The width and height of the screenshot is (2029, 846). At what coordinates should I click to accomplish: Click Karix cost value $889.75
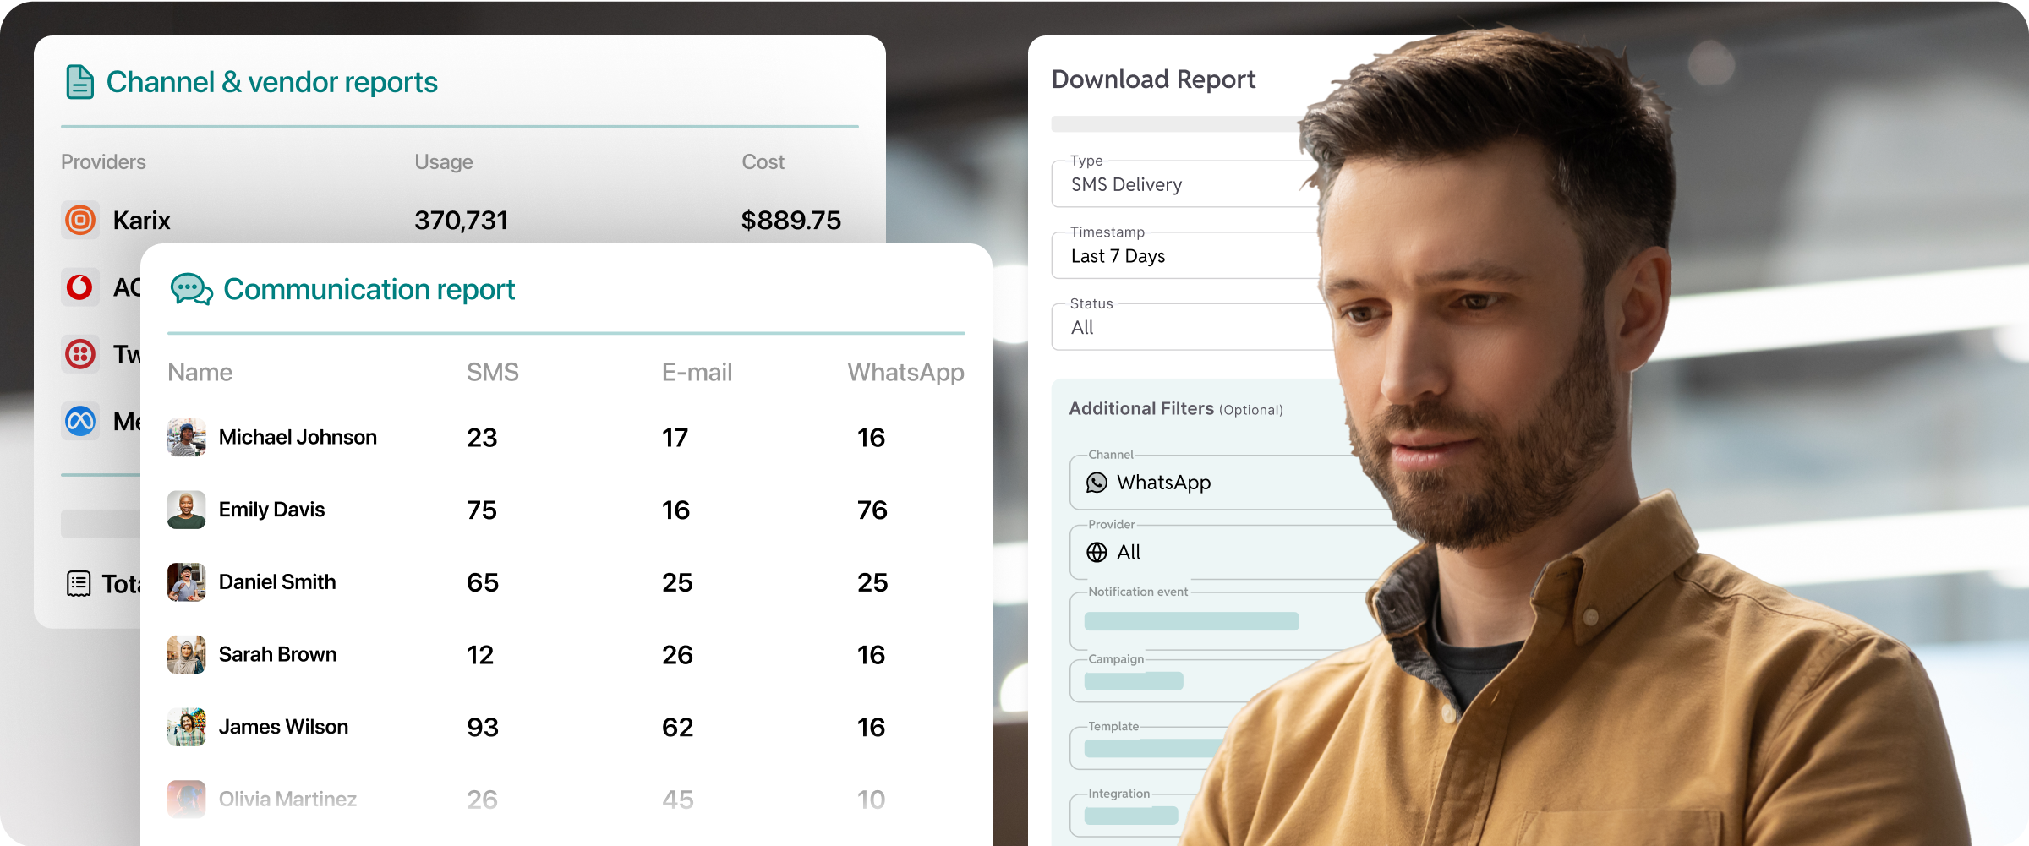point(791,221)
